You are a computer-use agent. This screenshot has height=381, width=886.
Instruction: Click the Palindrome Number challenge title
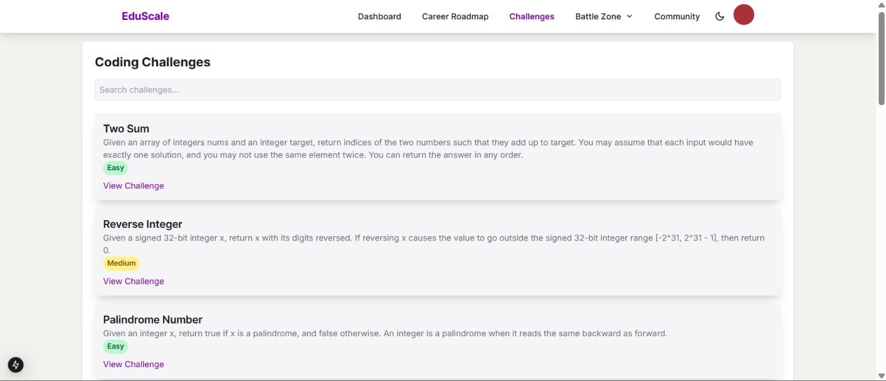[x=152, y=320]
